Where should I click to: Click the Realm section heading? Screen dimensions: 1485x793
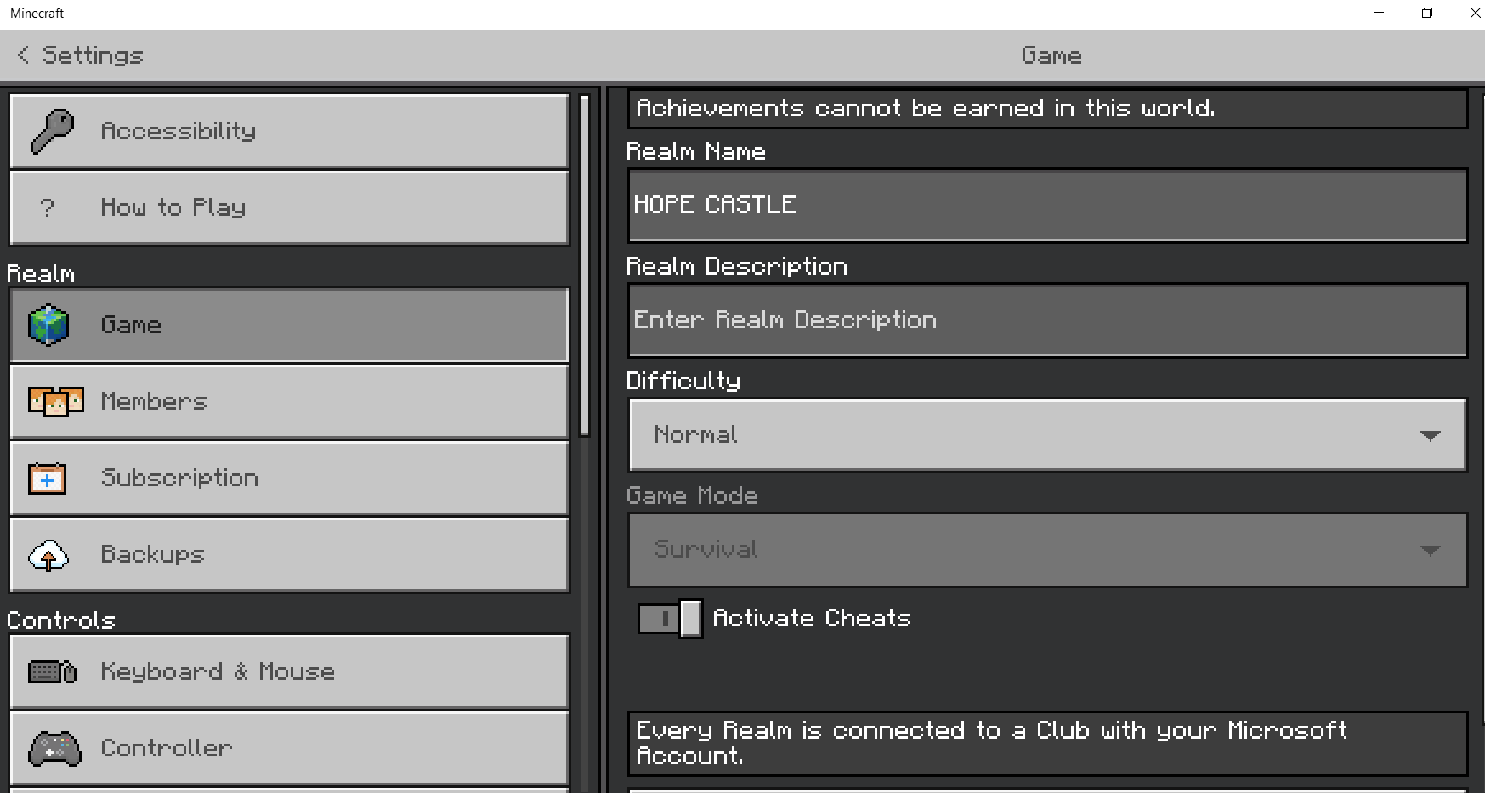[41, 274]
